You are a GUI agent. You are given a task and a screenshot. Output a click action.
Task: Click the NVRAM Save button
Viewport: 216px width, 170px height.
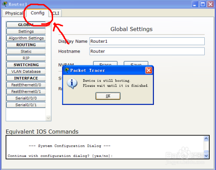point(136,63)
